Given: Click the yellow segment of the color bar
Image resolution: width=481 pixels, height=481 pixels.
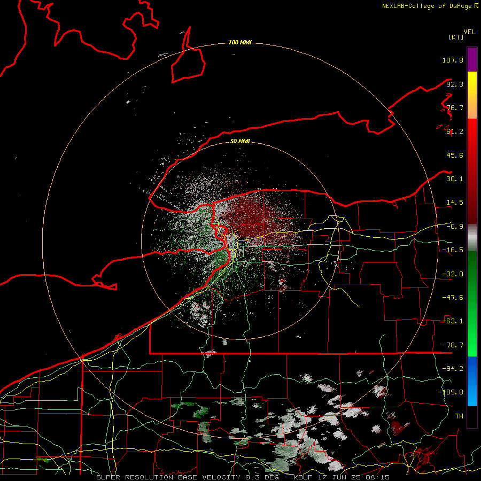Looking at the screenshot, I should click(472, 95).
